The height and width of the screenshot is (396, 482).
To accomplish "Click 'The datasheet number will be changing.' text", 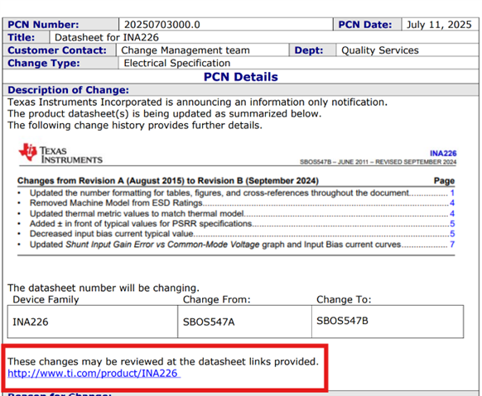I will [104, 288].
